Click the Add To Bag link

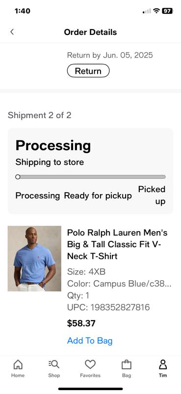(x=90, y=341)
